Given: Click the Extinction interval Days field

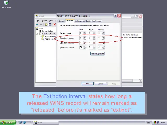Looking at the screenshot, I should pyautogui.click(x=81, y=38).
